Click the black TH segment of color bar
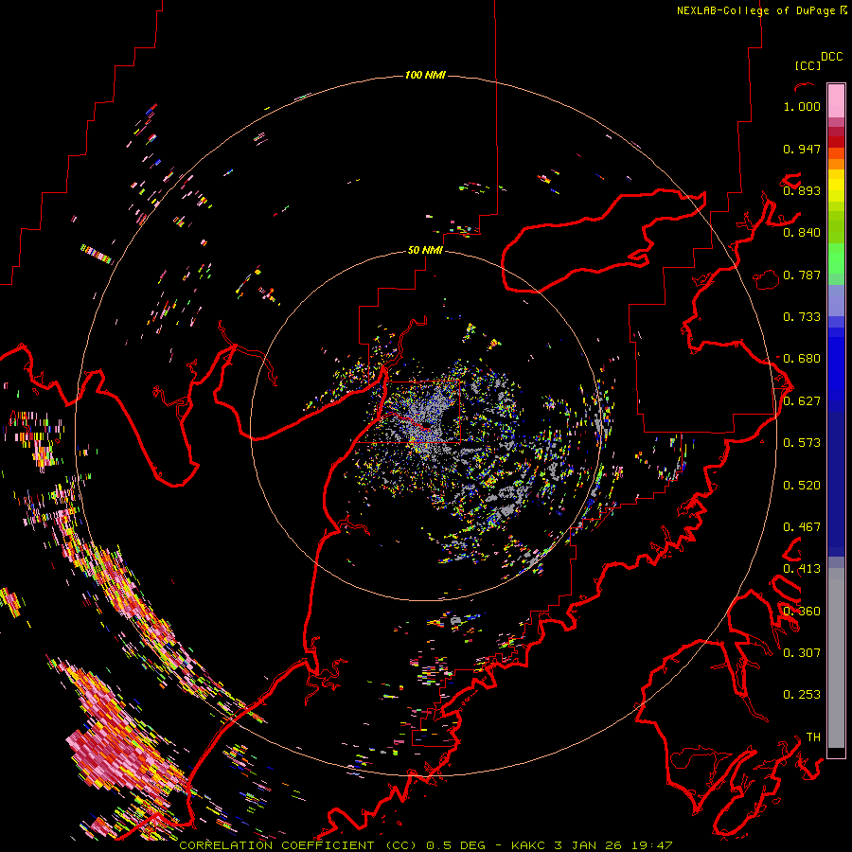The height and width of the screenshot is (852, 852). [x=836, y=753]
